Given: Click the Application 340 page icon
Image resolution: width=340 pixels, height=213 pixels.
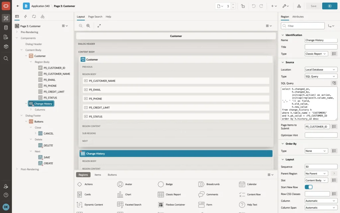Looking at the screenshot, I should (x=26, y=6).
